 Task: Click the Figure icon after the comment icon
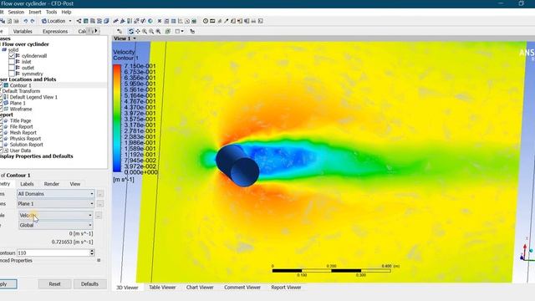tap(193, 21)
